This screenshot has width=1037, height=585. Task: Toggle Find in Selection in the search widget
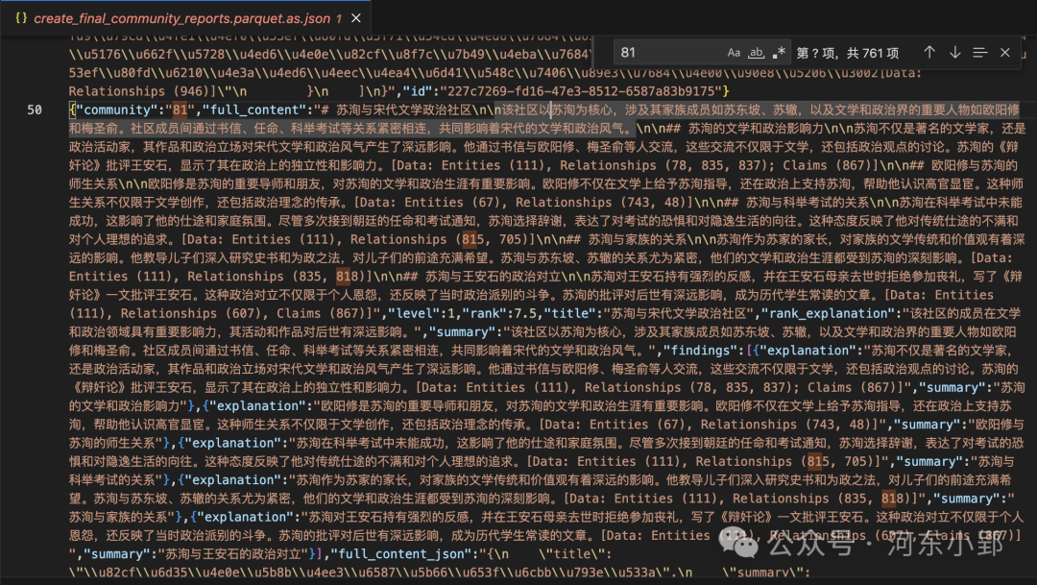(978, 52)
